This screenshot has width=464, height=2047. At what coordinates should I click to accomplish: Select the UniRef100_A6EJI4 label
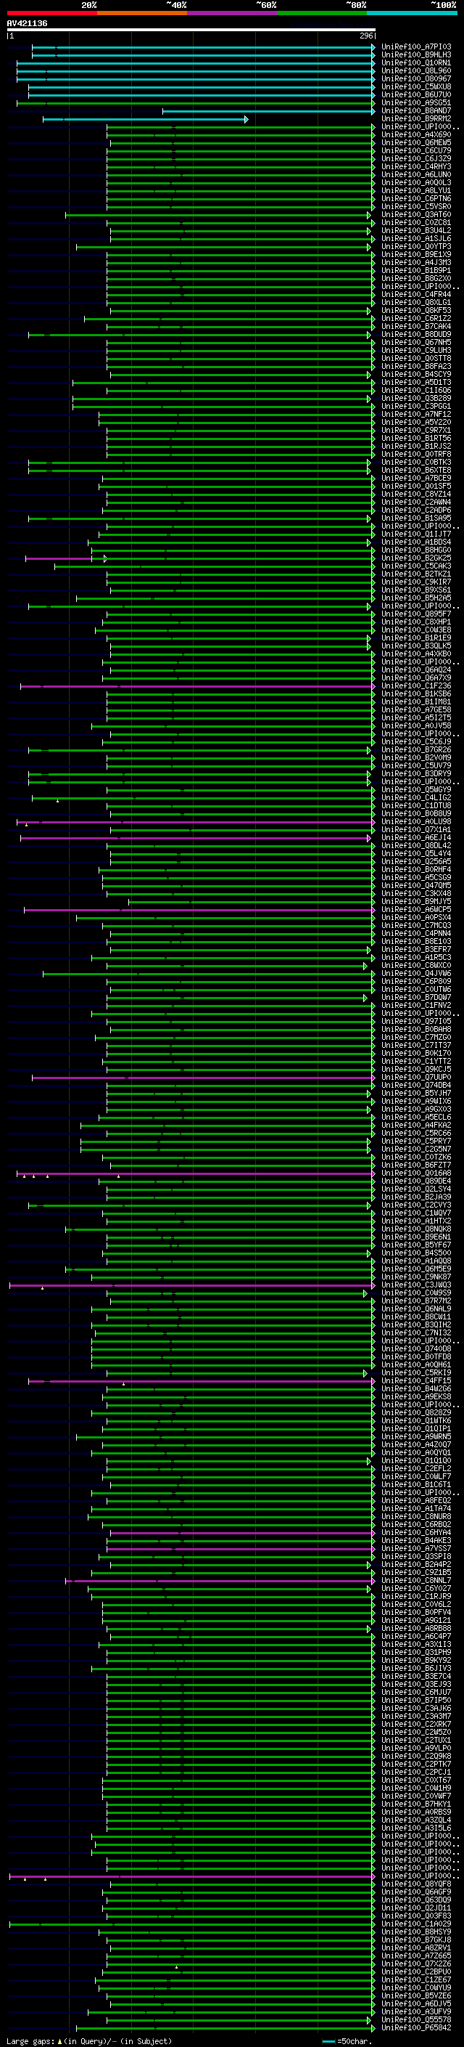(x=415, y=837)
